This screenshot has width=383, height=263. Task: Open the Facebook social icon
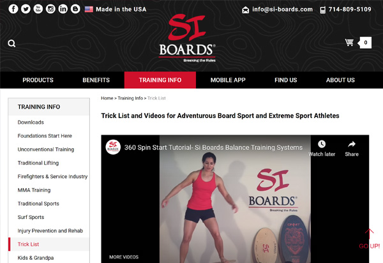pos(13,9)
